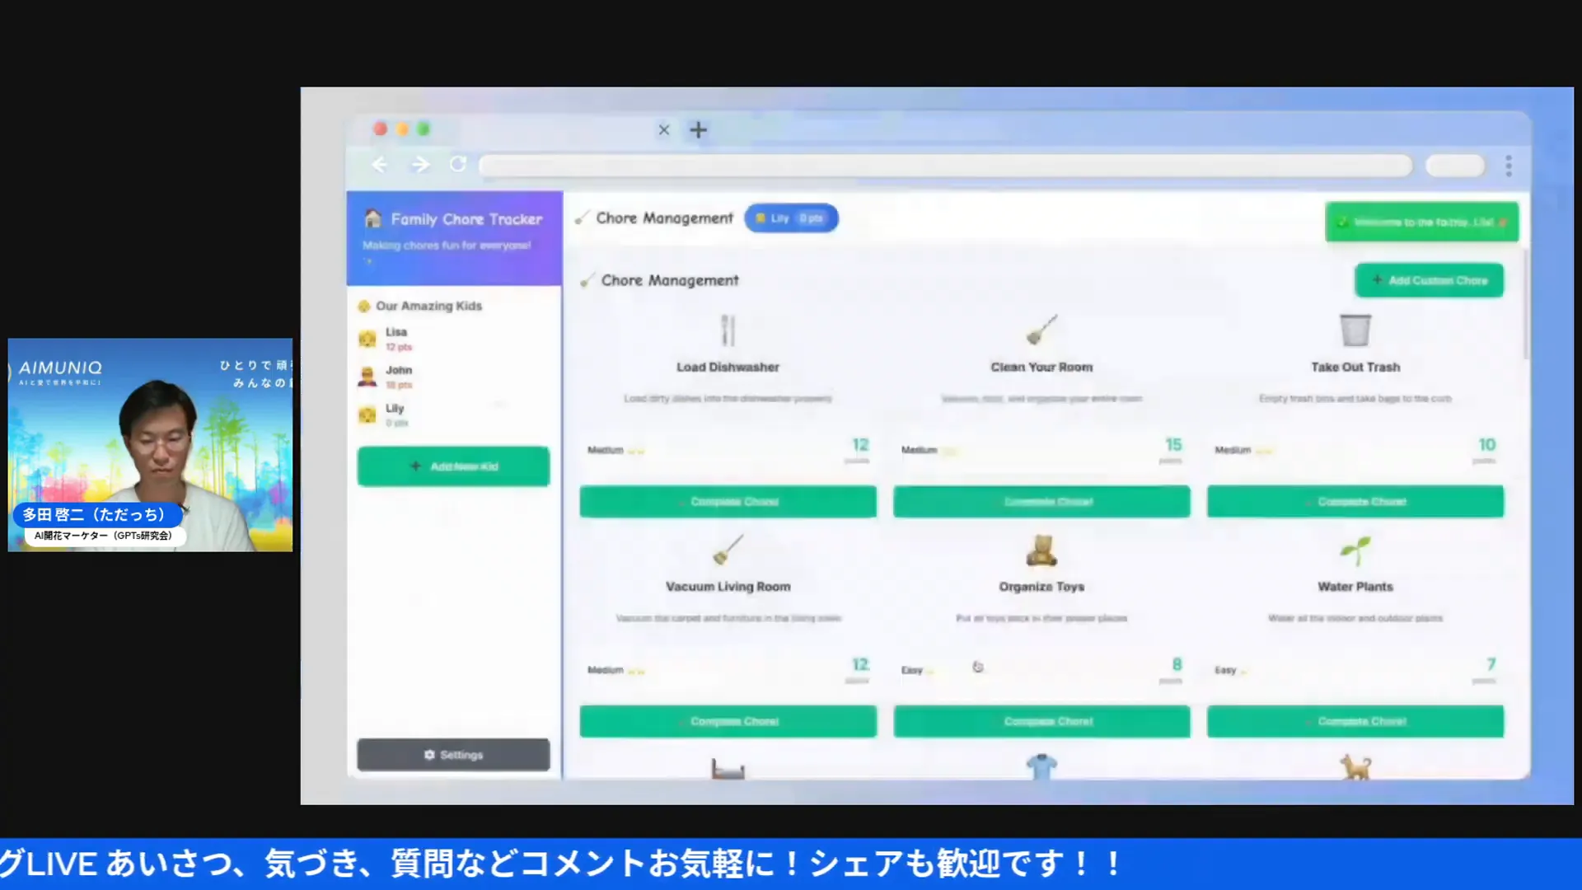The height and width of the screenshot is (890, 1582).
Task: Select Lily in the kids list
Action: (x=395, y=415)
